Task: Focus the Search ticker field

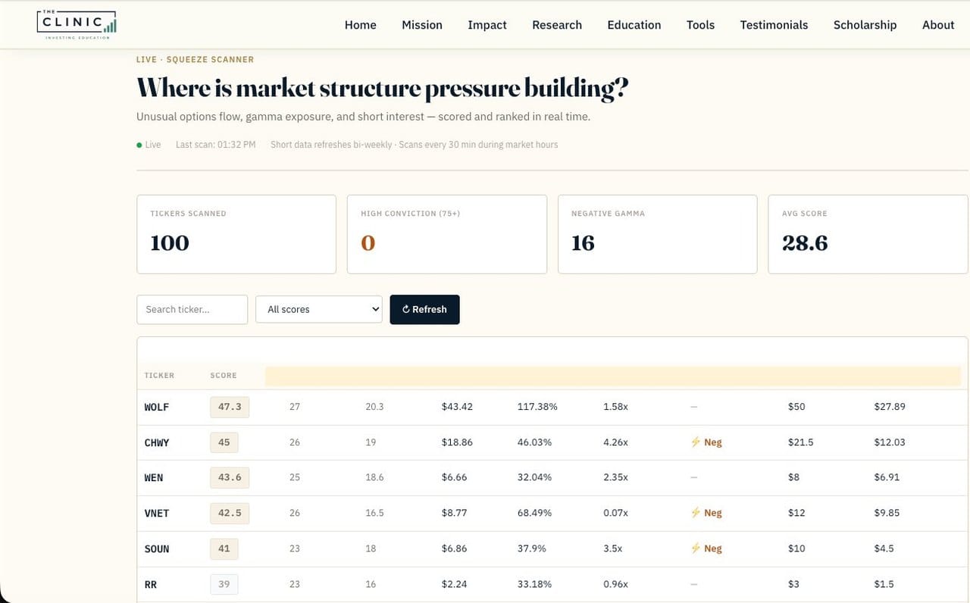Action: pos(192,309)
